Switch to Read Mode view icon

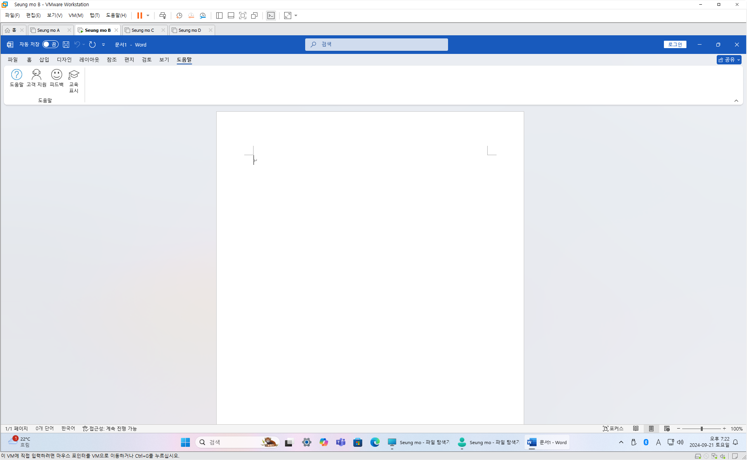[636, 429]
